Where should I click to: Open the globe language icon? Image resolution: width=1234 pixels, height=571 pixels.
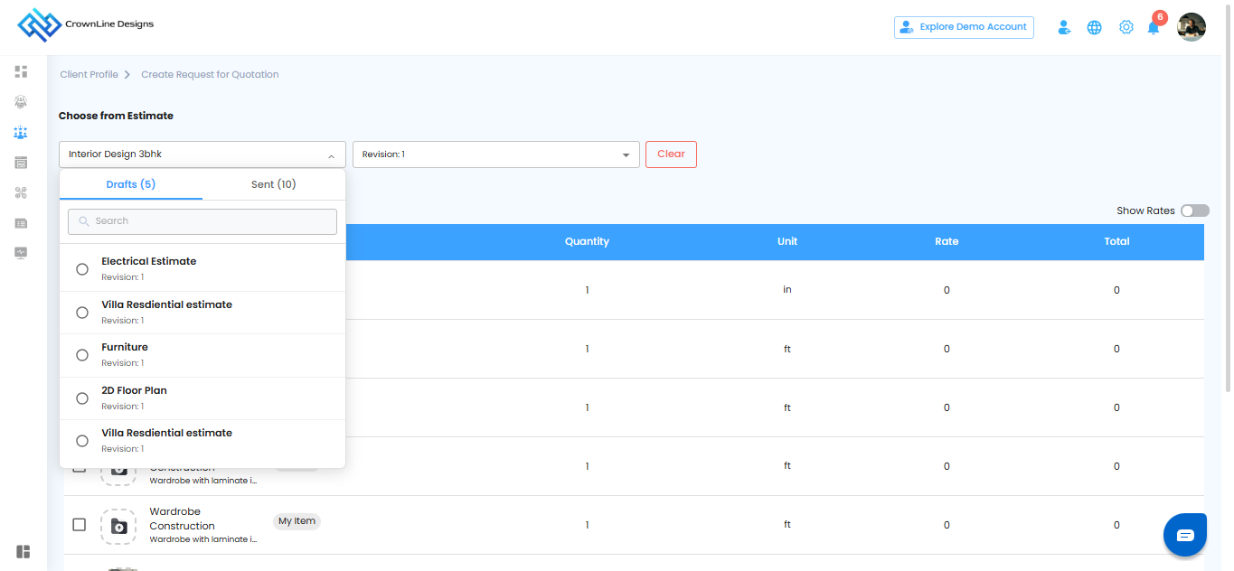[1094, 27]
